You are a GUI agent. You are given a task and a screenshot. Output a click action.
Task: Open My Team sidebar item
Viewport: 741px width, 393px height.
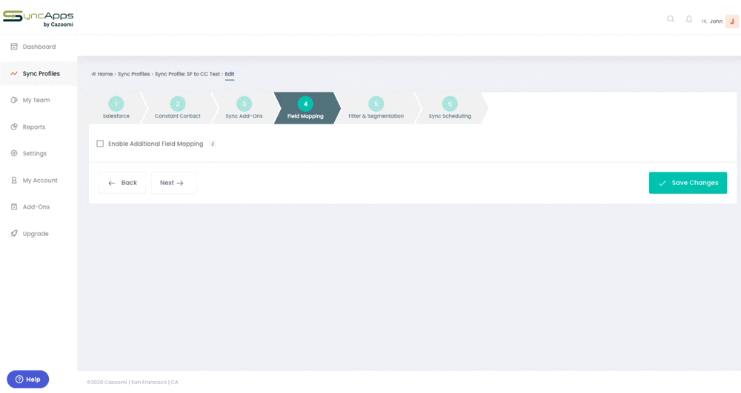39,100
